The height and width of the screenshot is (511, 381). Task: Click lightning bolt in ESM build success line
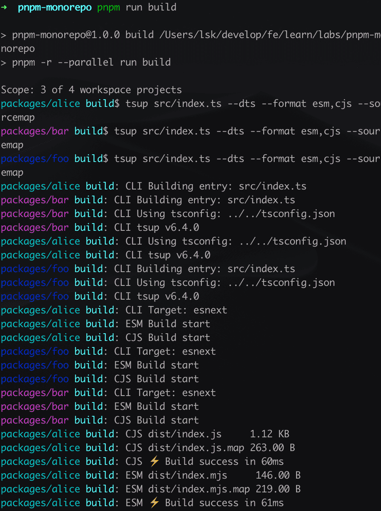click(155, 503)
